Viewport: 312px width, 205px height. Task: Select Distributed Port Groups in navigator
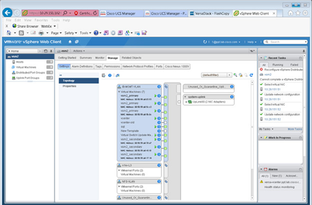[x=30, y=72]
